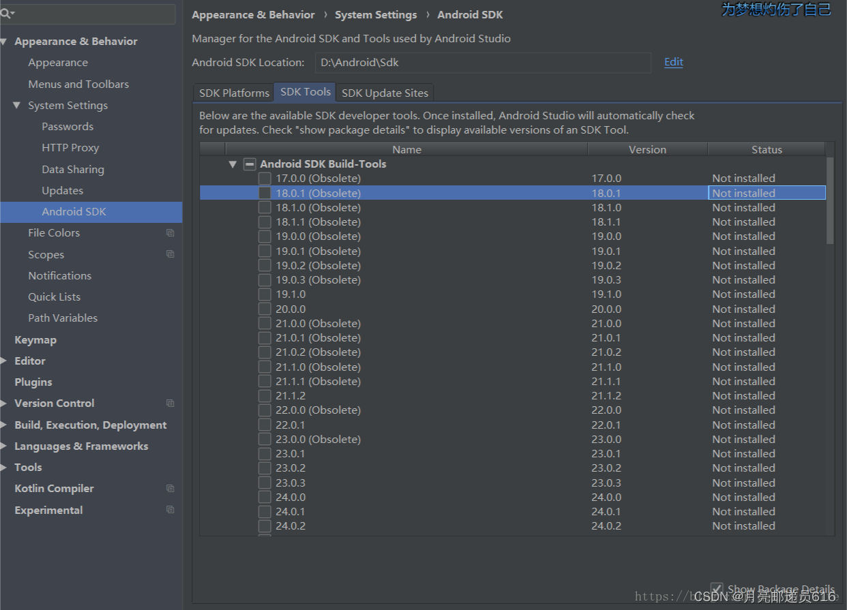This screenshot has height=610, width=847.
Task: Click the Version column header
Action: pyautogui.click(x=648, y=149)
